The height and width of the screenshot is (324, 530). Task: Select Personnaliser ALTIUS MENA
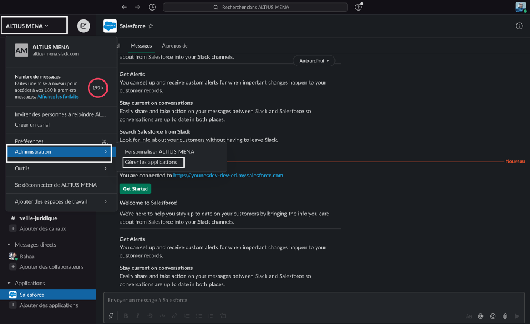[160, 152]
